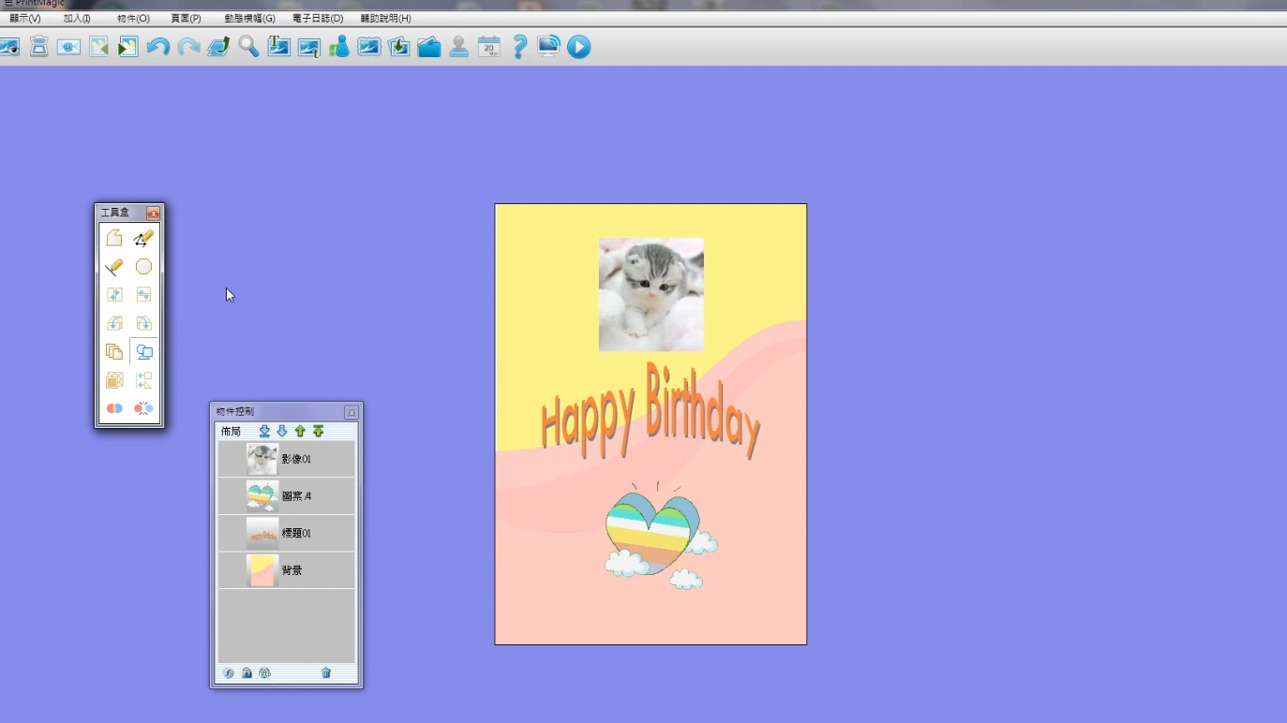Screen dimensions: 1287x723
Task: Select the 影像01 layer row
Action: (286, 459)
